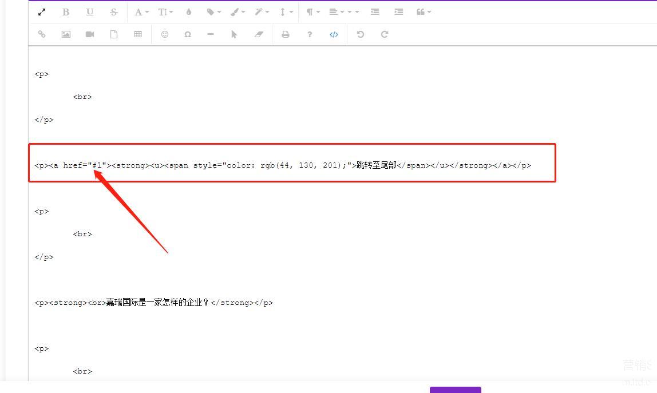Toggle strikethrough formatting
Screen dimensions: 657x393
tap(114, 12)
